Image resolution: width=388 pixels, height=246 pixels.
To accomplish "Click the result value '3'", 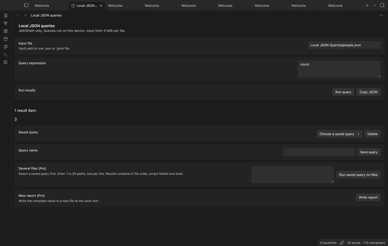I will [x=16, y=119].
